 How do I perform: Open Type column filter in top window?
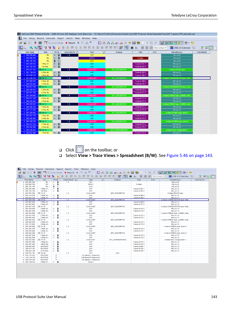pos(104,52)
